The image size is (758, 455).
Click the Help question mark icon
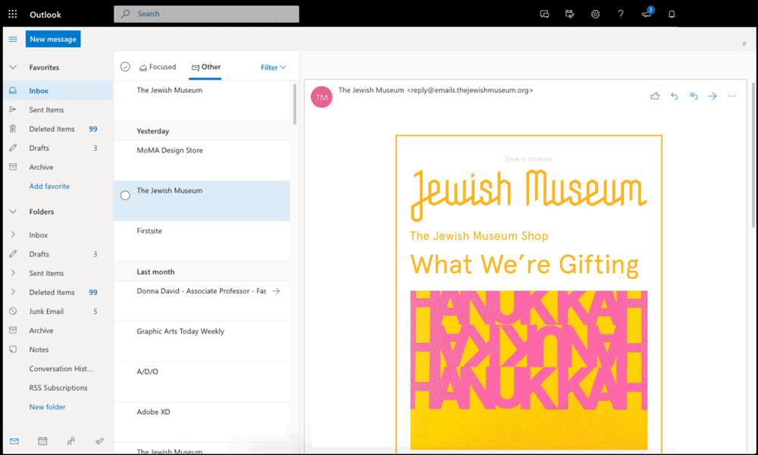click(621, 14)
